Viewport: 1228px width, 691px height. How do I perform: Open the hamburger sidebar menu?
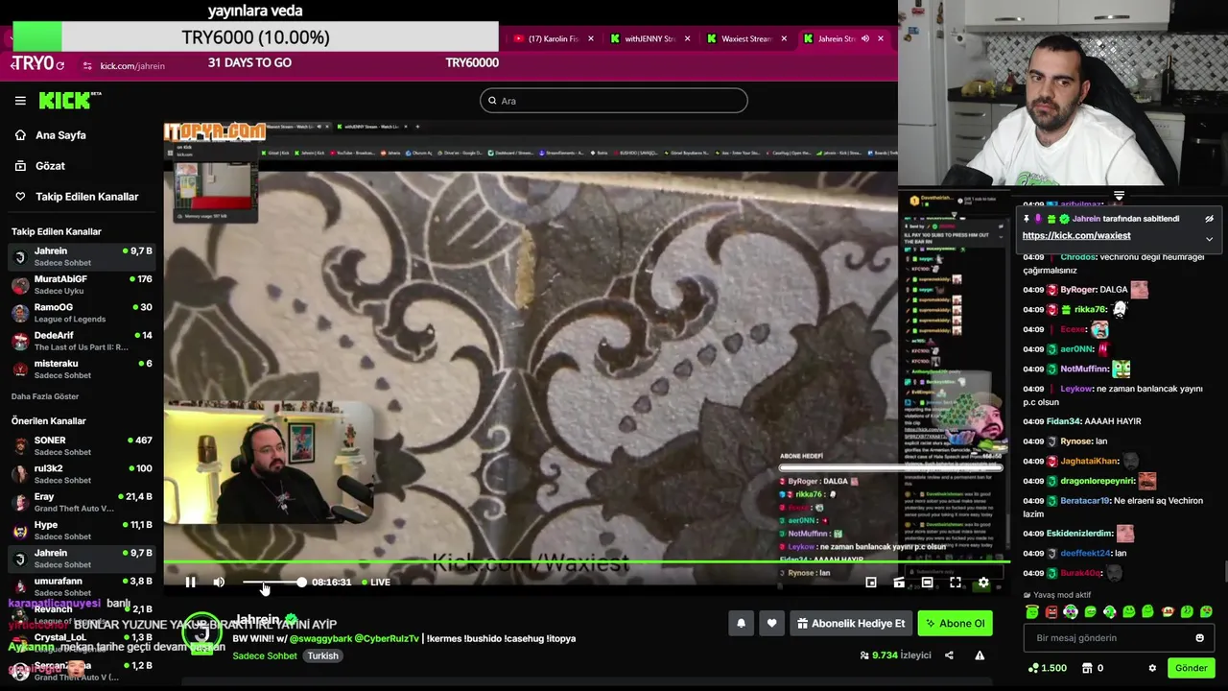coord(20,100)
